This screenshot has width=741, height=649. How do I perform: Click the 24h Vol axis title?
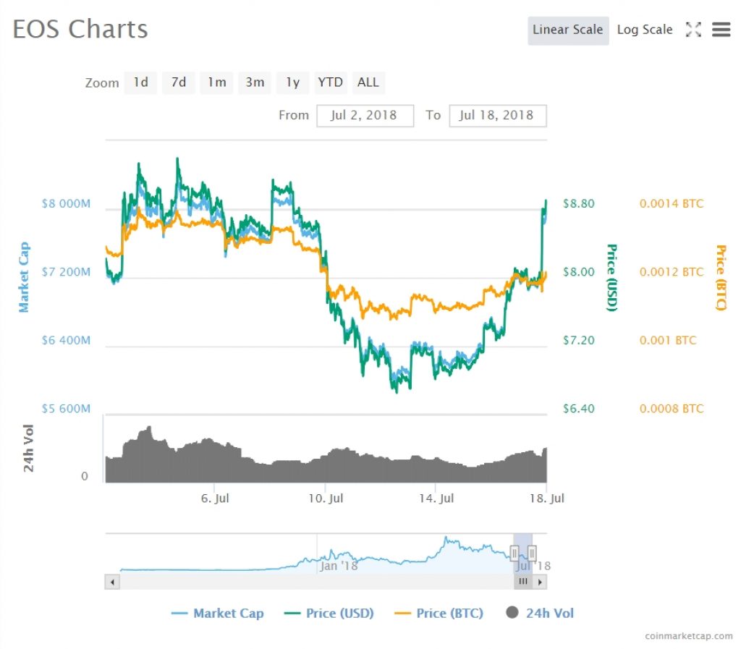[28, 449]
